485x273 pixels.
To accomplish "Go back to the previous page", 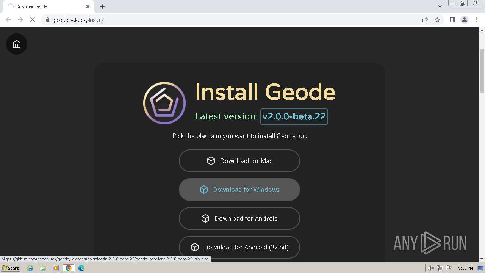I will coord(8,20).
